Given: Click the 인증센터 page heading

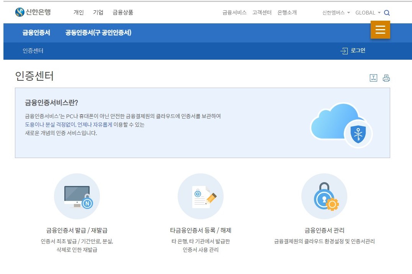Looking at the screenshot, I should click(x=34, y=76).
